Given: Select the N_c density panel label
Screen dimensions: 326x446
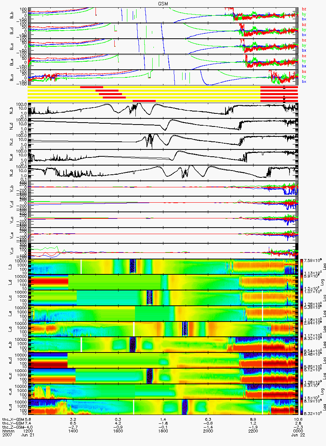Looking at the screenshot, I should pyautogui.click(x=12, y=142).
